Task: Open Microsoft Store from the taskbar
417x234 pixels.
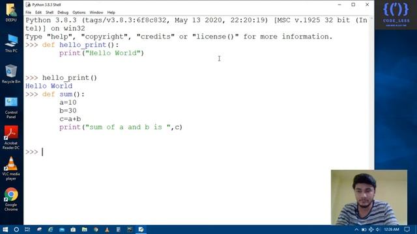Action: click(x=73, y=229)
